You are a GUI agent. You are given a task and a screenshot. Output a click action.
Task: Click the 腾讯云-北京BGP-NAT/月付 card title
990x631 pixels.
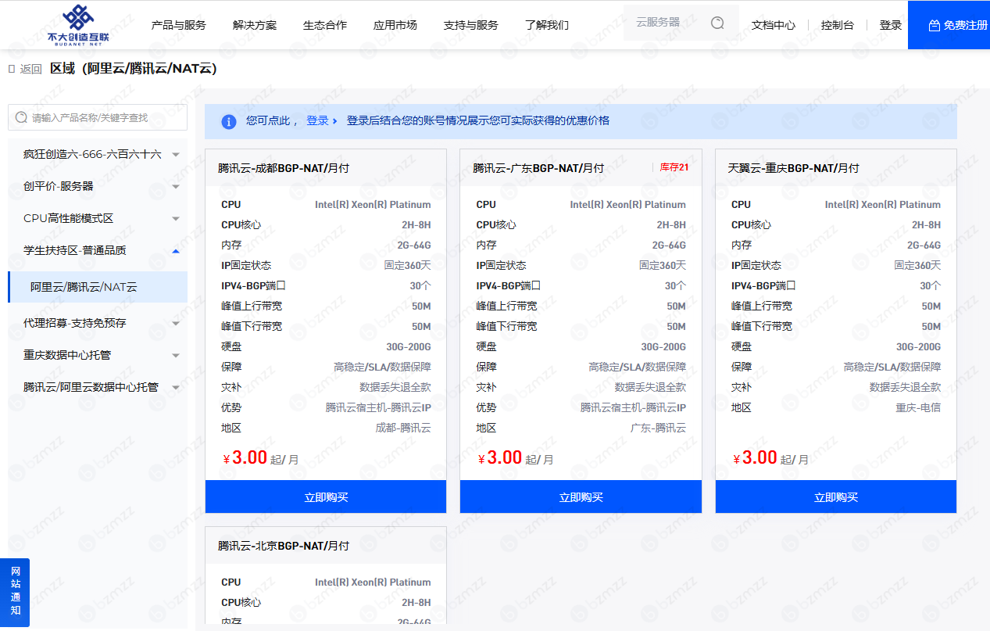284,546
